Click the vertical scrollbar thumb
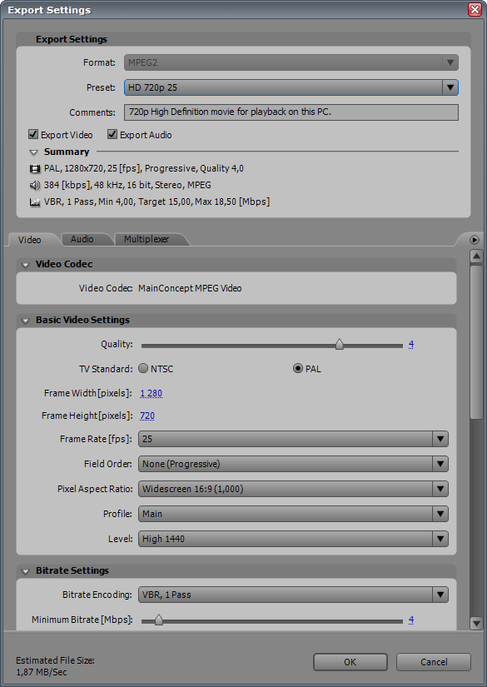The height and width of the screenshot is (687, 487). click(476, 341)
